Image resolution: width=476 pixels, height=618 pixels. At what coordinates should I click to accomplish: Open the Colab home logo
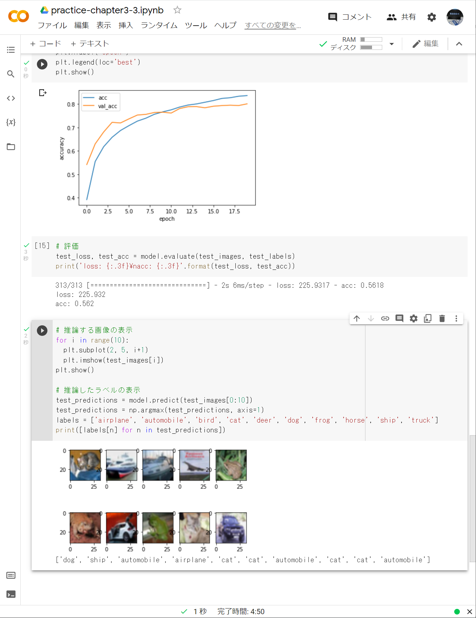19,16
